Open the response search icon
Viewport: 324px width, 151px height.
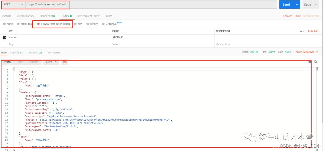click(x=316, y=62)
